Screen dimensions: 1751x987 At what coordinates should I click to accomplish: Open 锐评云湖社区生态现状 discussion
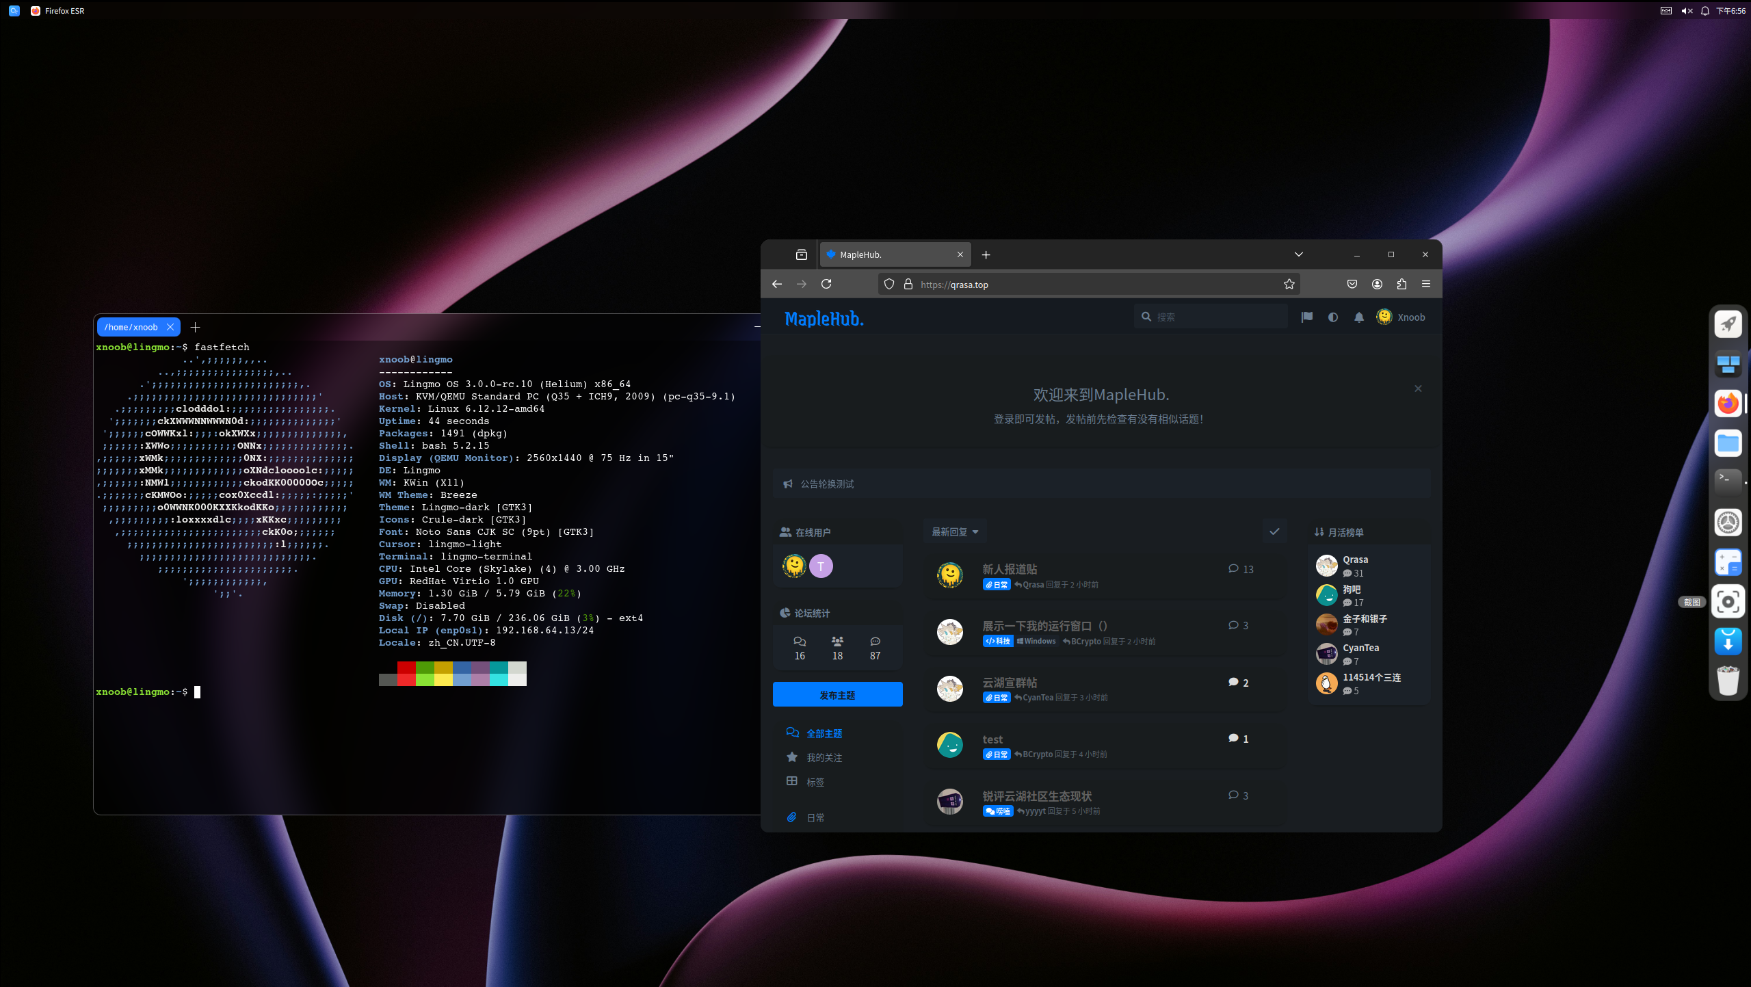1037,795
